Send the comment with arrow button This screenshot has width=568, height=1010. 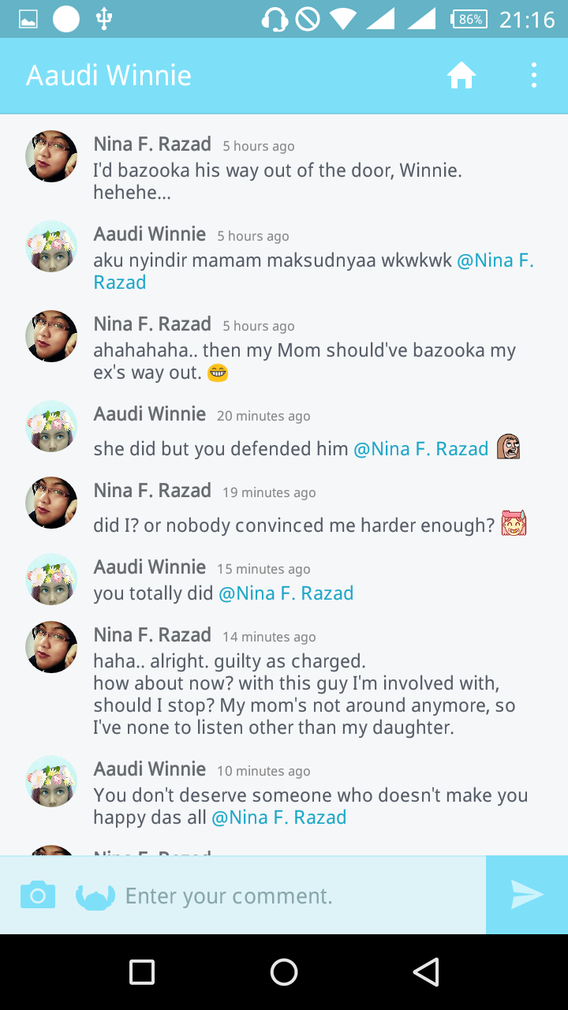[x=526, y=895]
